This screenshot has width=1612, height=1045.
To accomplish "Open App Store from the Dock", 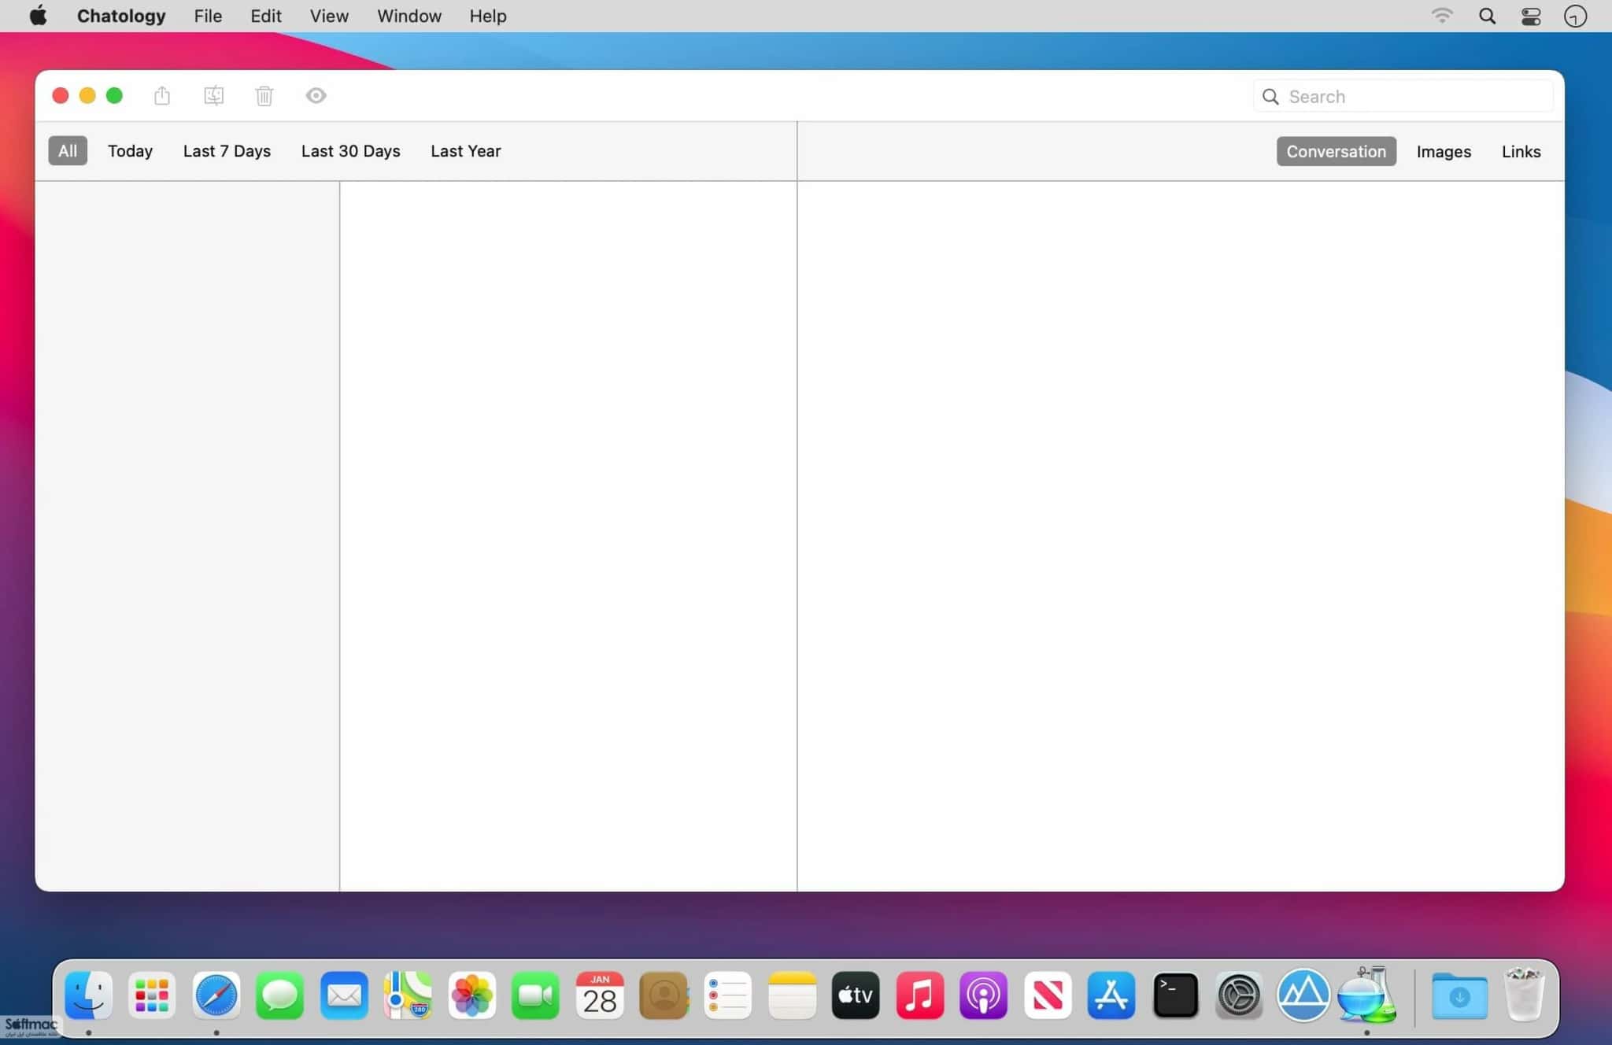I will [1111, 995].
